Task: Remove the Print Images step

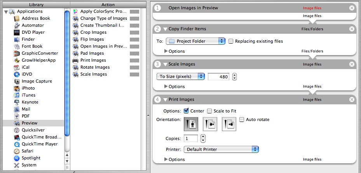Action: tap(352, 99)
